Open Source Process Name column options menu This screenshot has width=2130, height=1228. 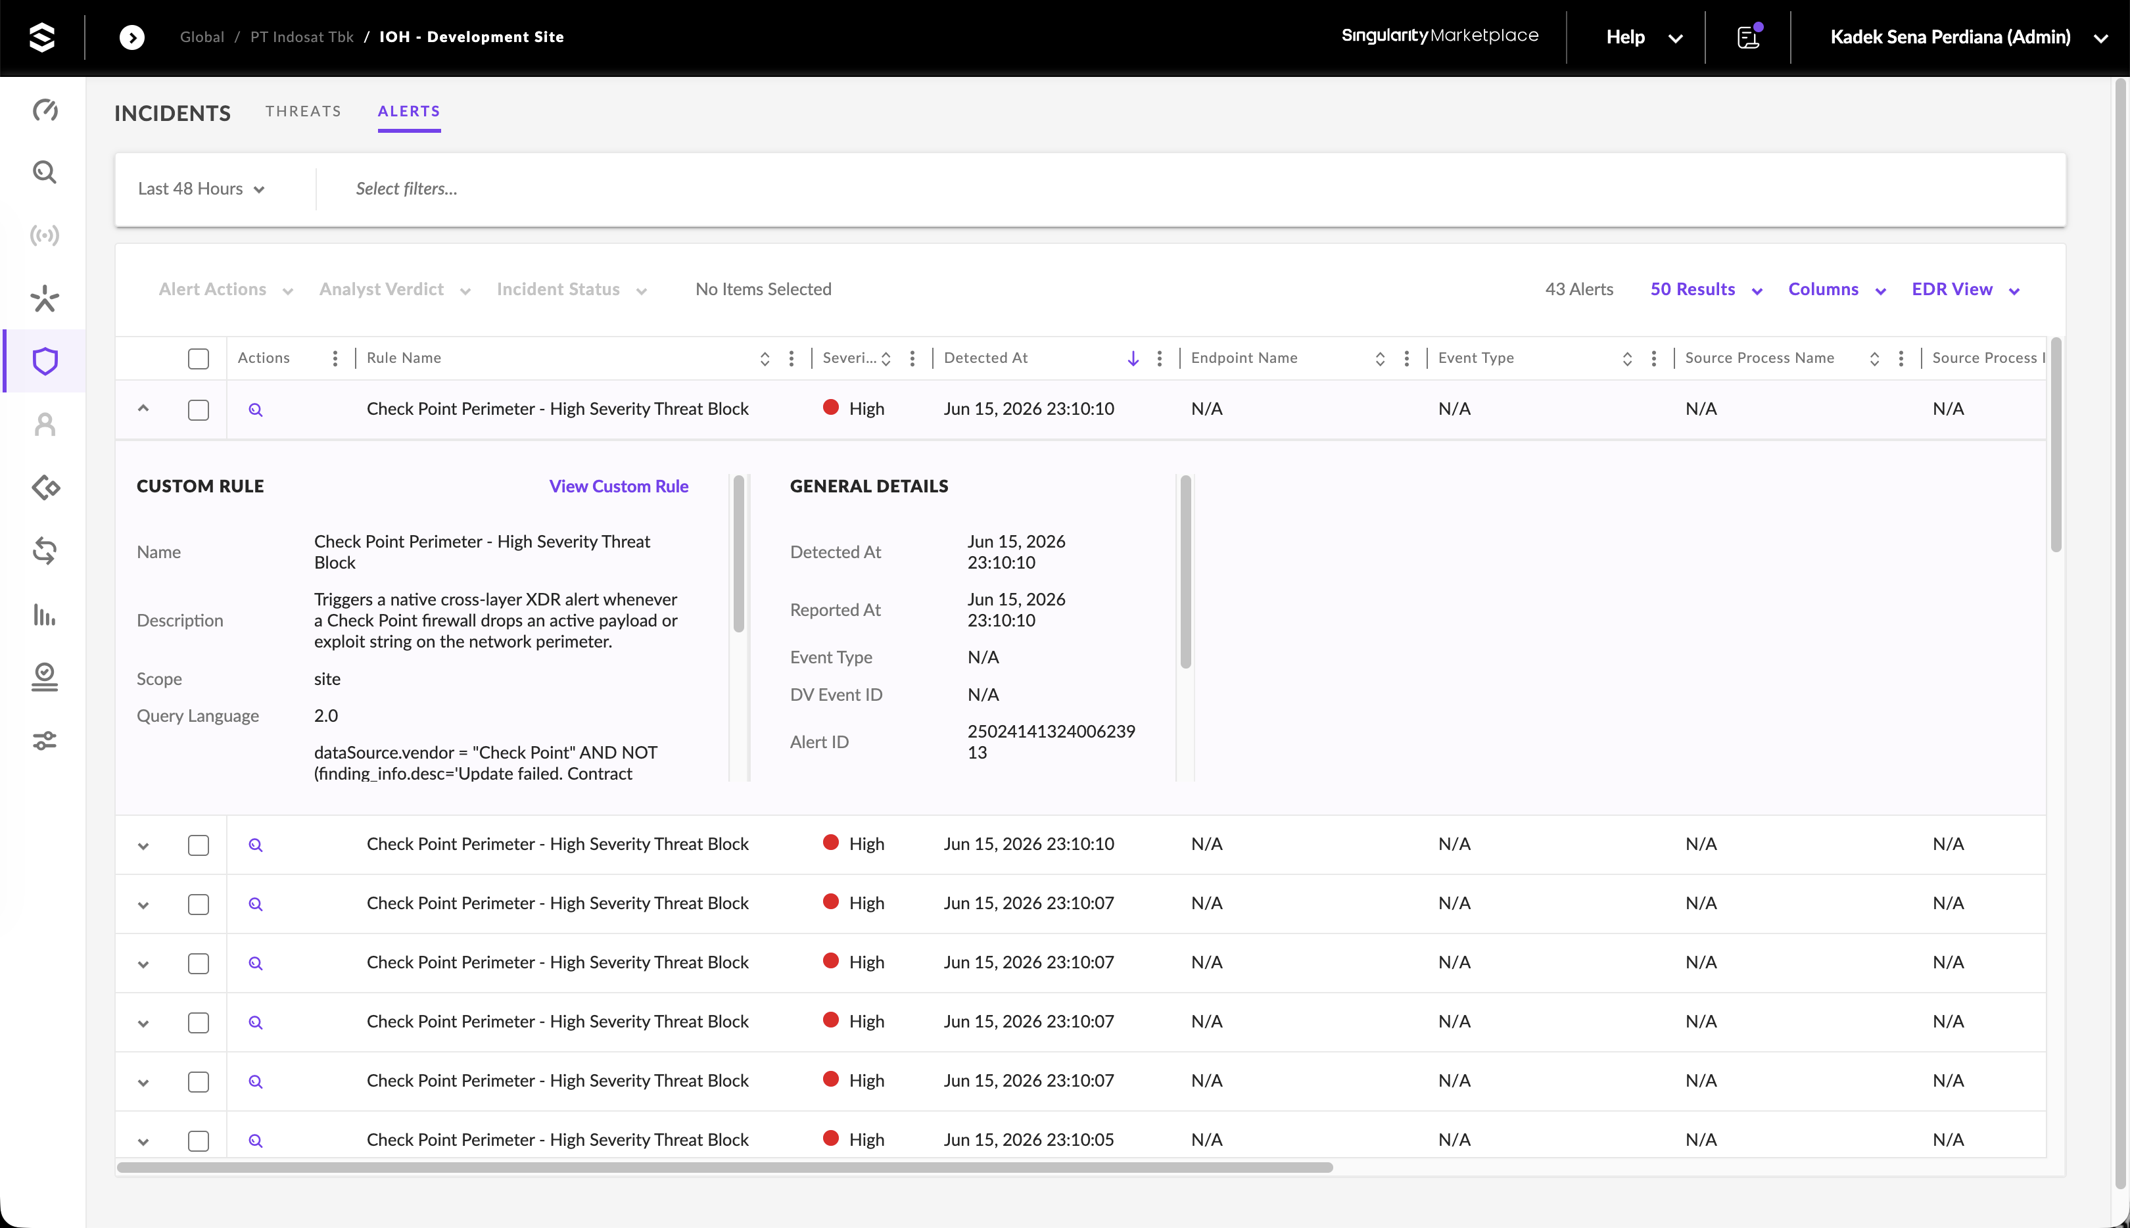1901,358
